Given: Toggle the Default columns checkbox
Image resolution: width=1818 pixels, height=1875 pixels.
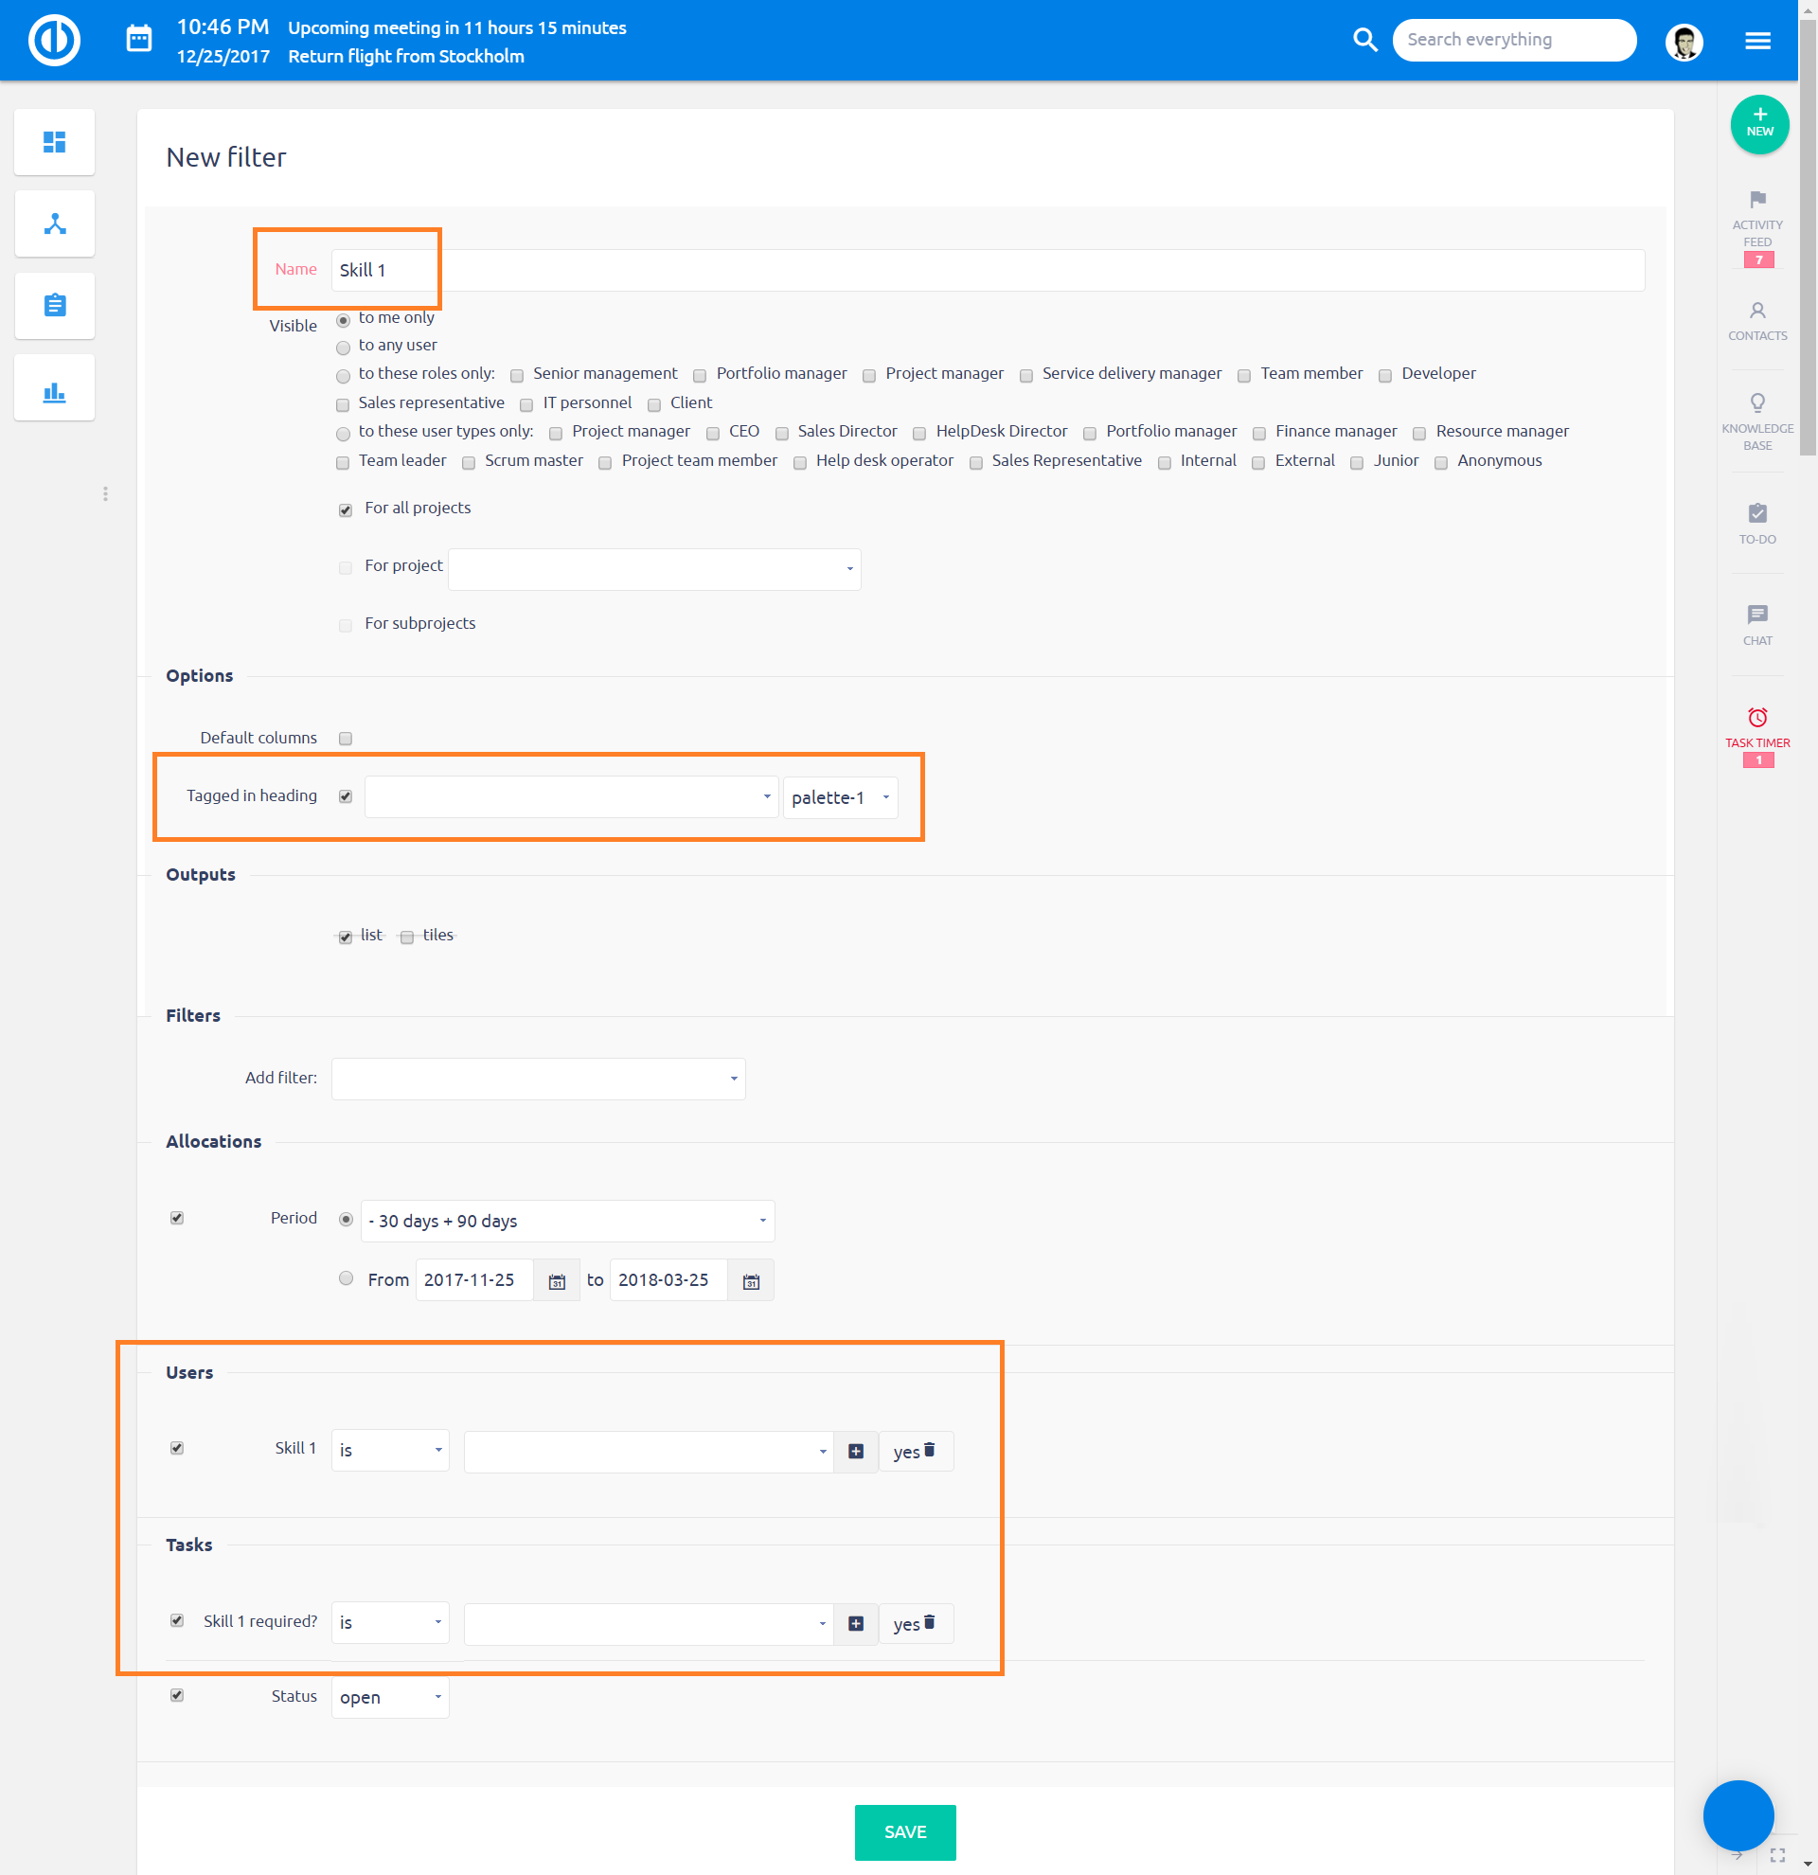Looking at the screenshot, I should coord(346,738).
